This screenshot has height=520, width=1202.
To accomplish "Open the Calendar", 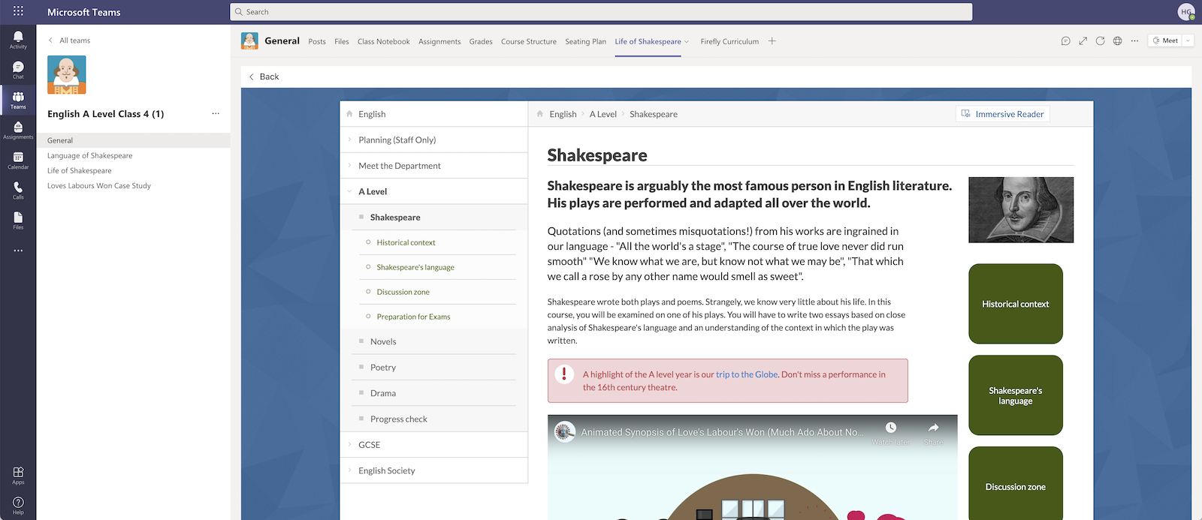I will click(x=18, y=161).
